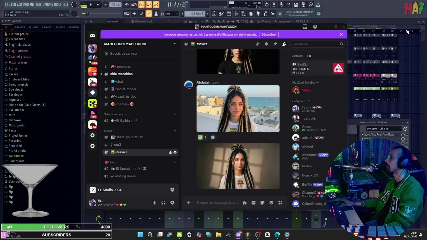Click the main pitch knob in FL Studio toolbar
The height and width of the screenshot is (240, 427).
coord(75,14)
